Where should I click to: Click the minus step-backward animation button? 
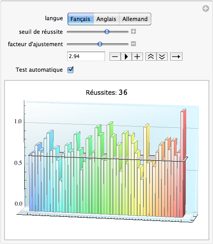pyautogui.click(x=115, y=56)
